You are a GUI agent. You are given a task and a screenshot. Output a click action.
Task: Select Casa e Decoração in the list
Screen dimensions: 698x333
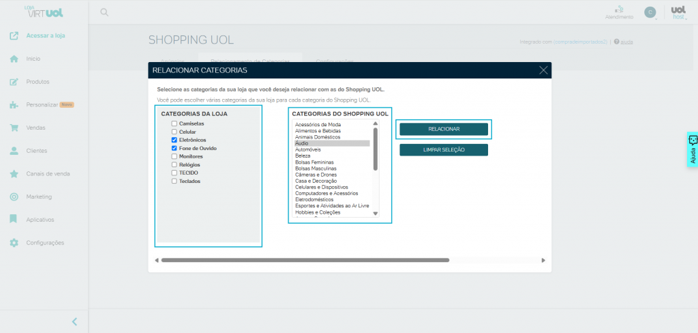(x=332, y=181)
